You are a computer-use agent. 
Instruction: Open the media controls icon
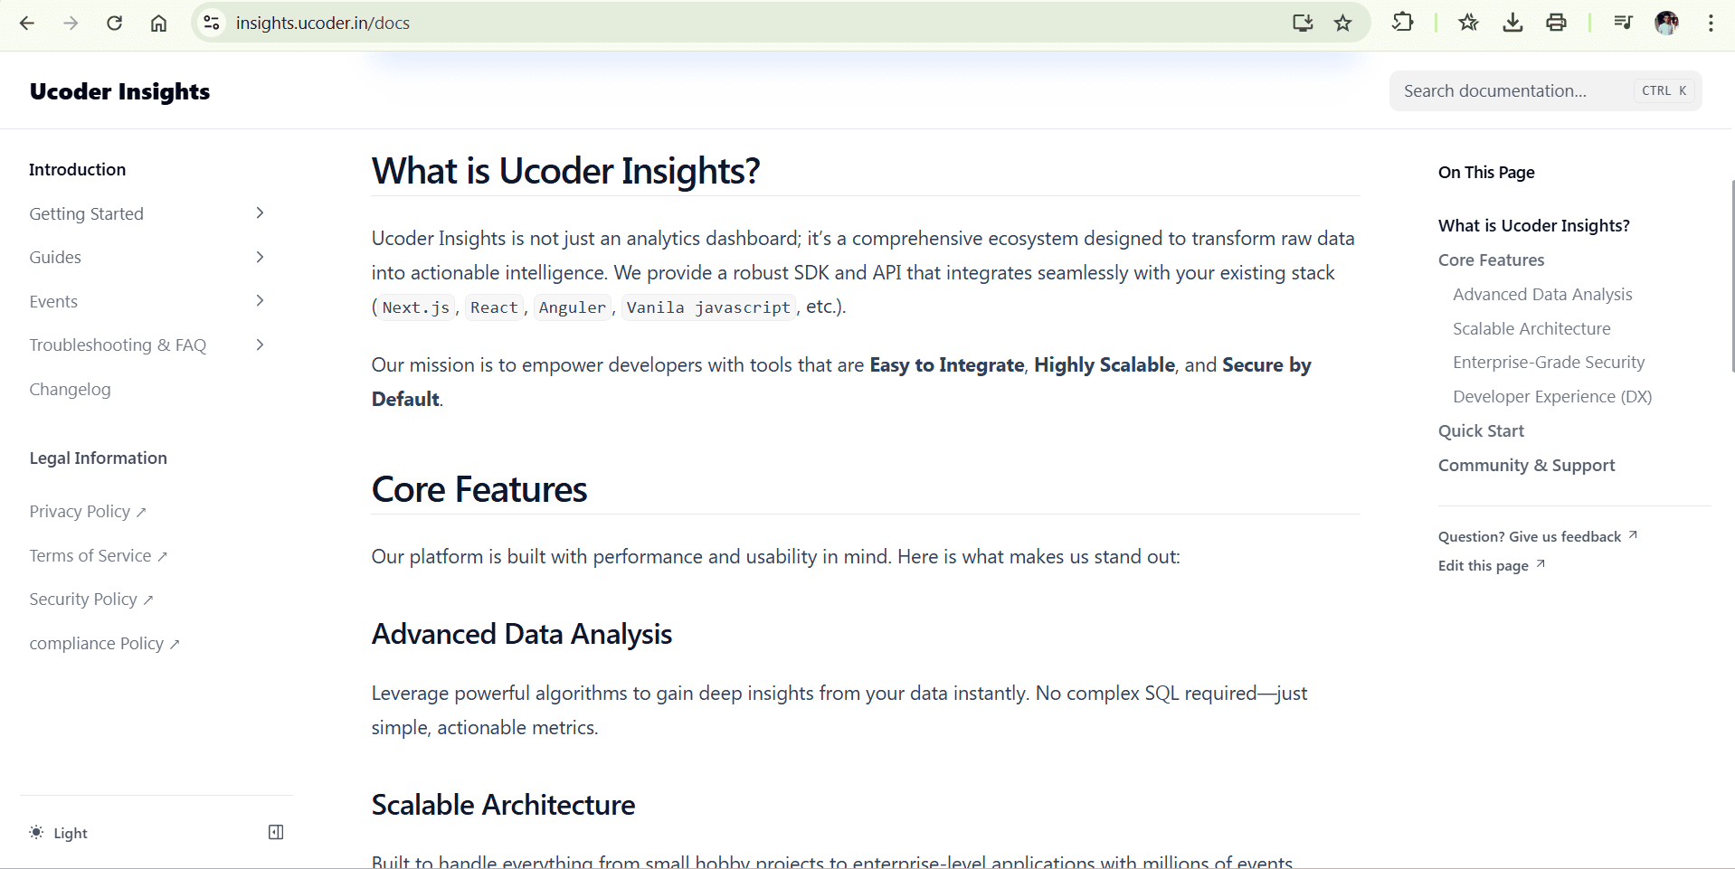1622,23
